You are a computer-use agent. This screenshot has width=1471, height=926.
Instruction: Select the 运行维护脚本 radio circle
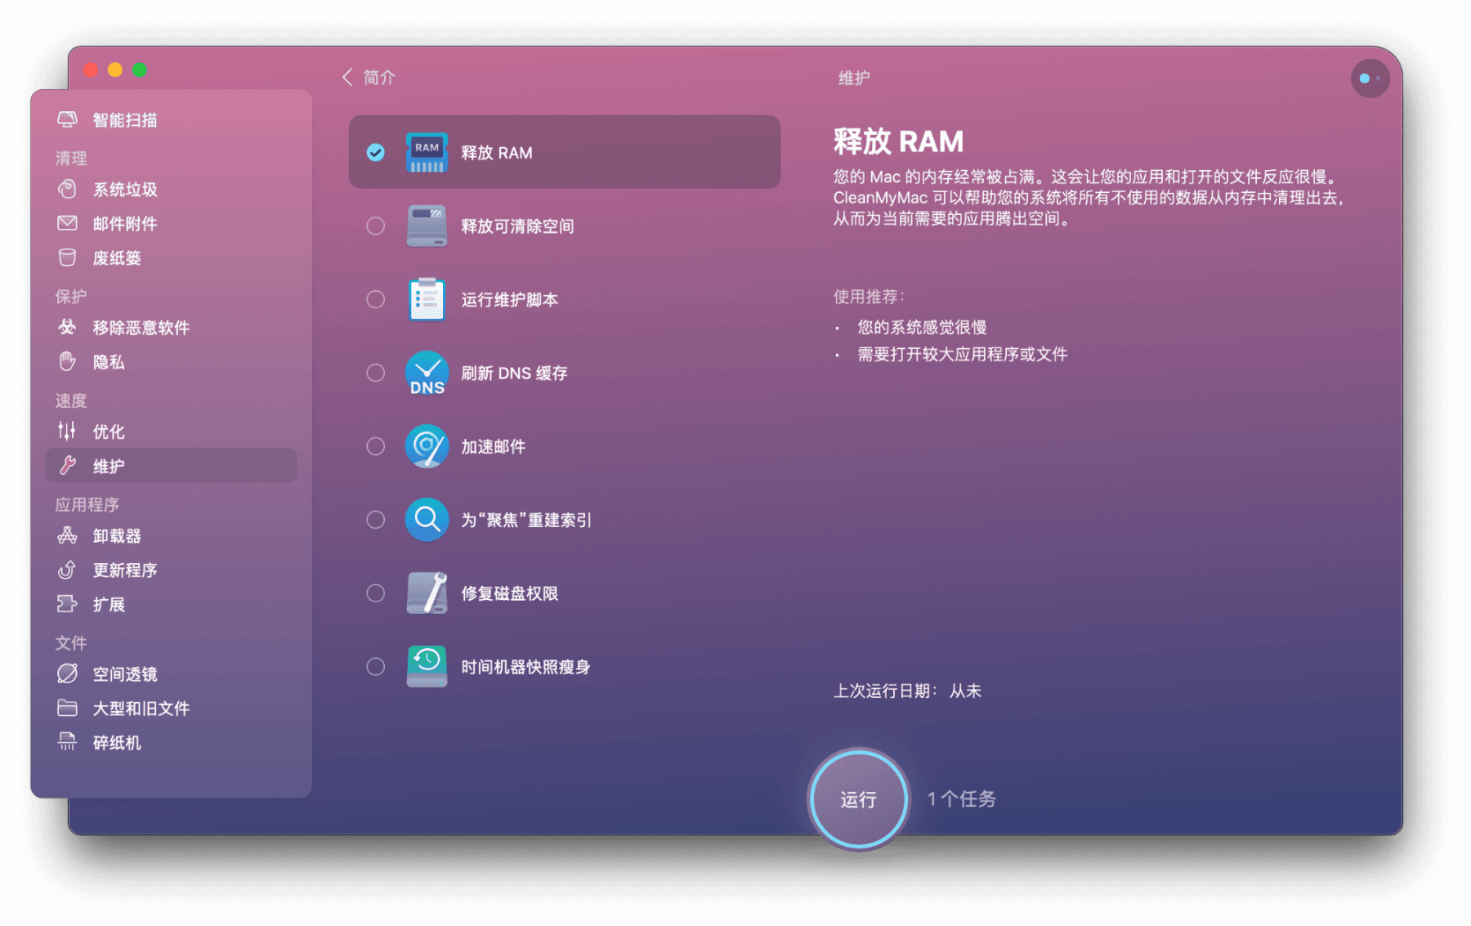click(376, 300)
